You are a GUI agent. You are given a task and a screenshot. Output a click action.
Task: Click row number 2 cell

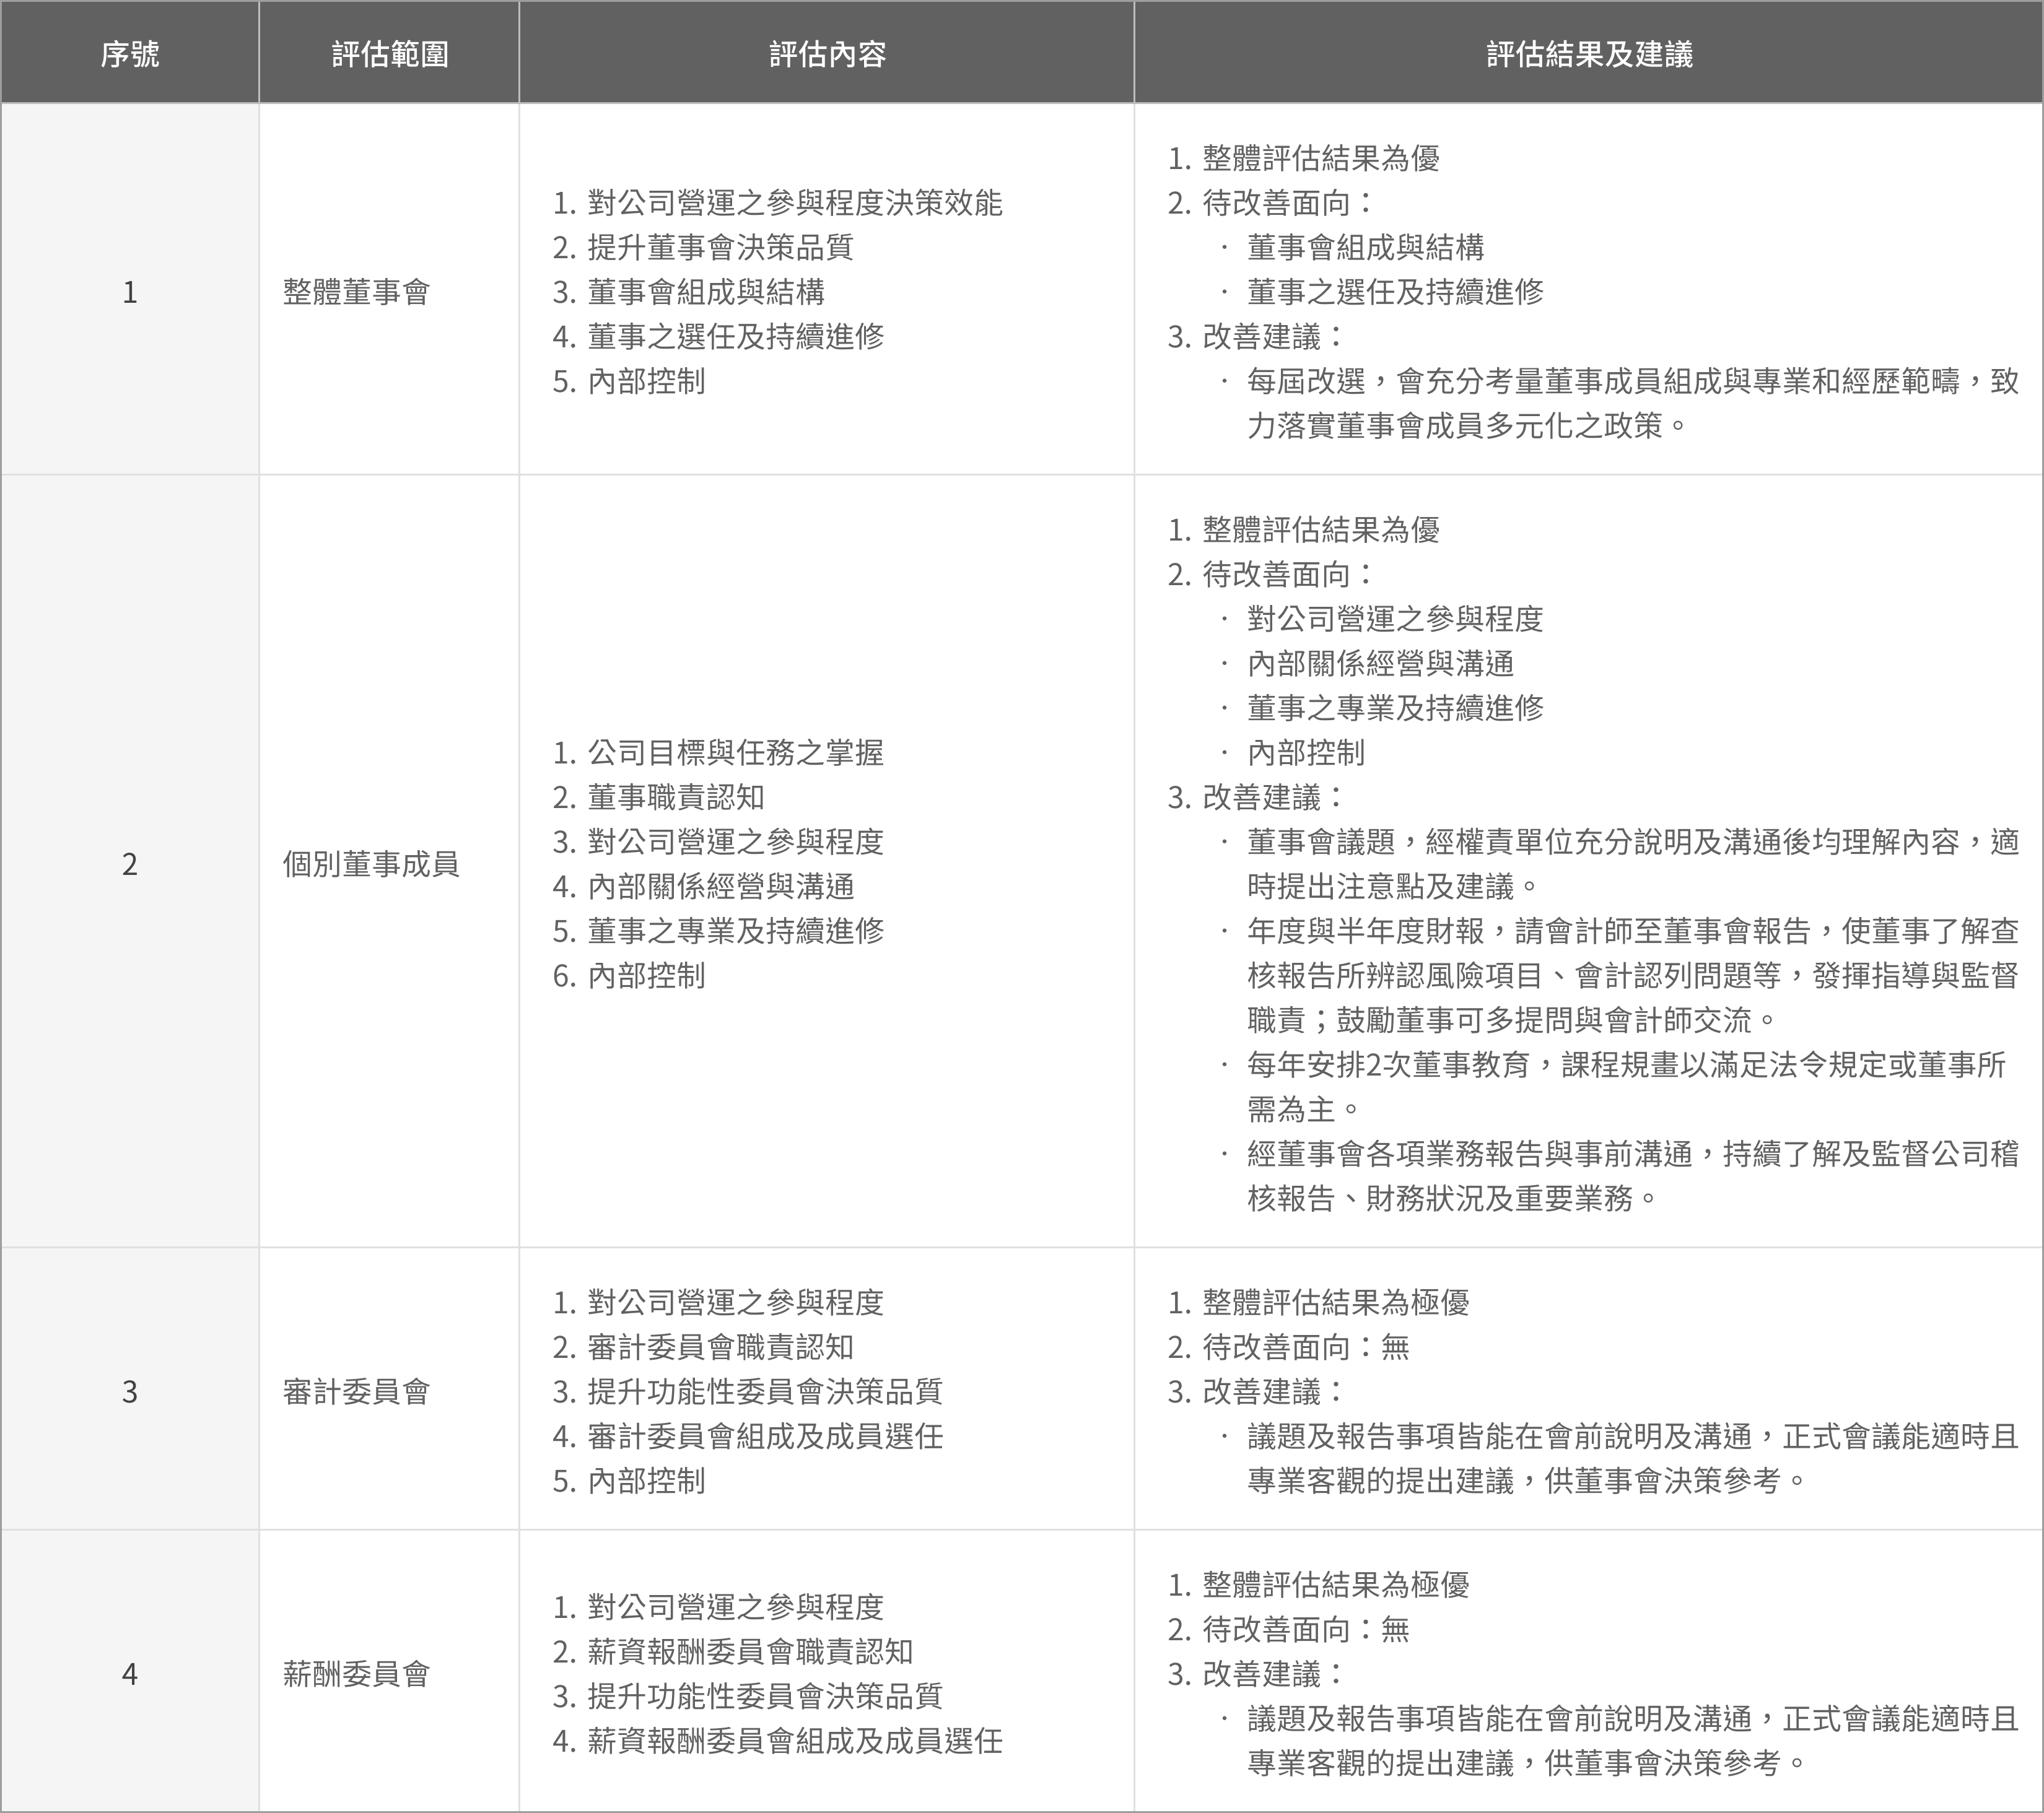click(130, 864)
